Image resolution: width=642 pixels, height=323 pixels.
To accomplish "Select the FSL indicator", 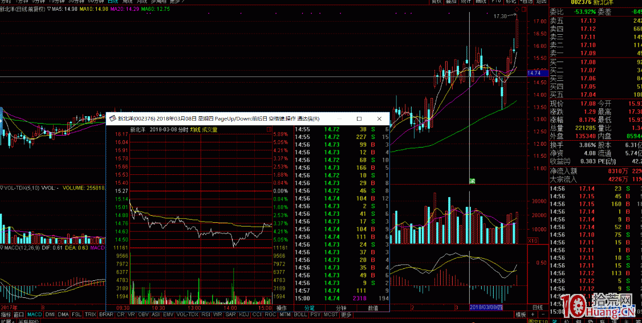I will 76,314.
